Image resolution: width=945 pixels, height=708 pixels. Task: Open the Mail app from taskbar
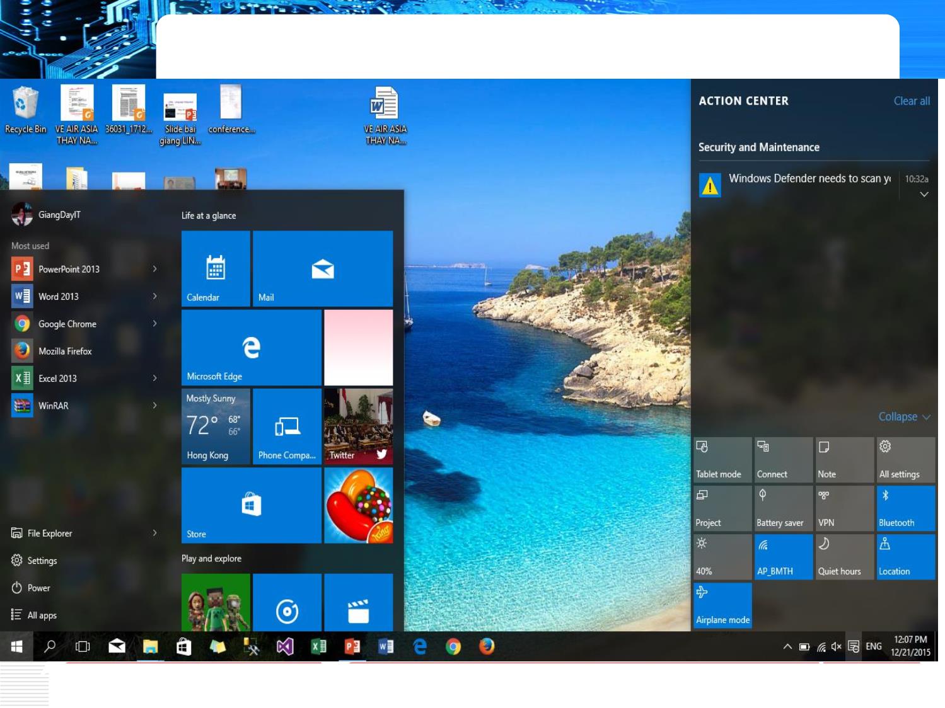coord(117,646)
